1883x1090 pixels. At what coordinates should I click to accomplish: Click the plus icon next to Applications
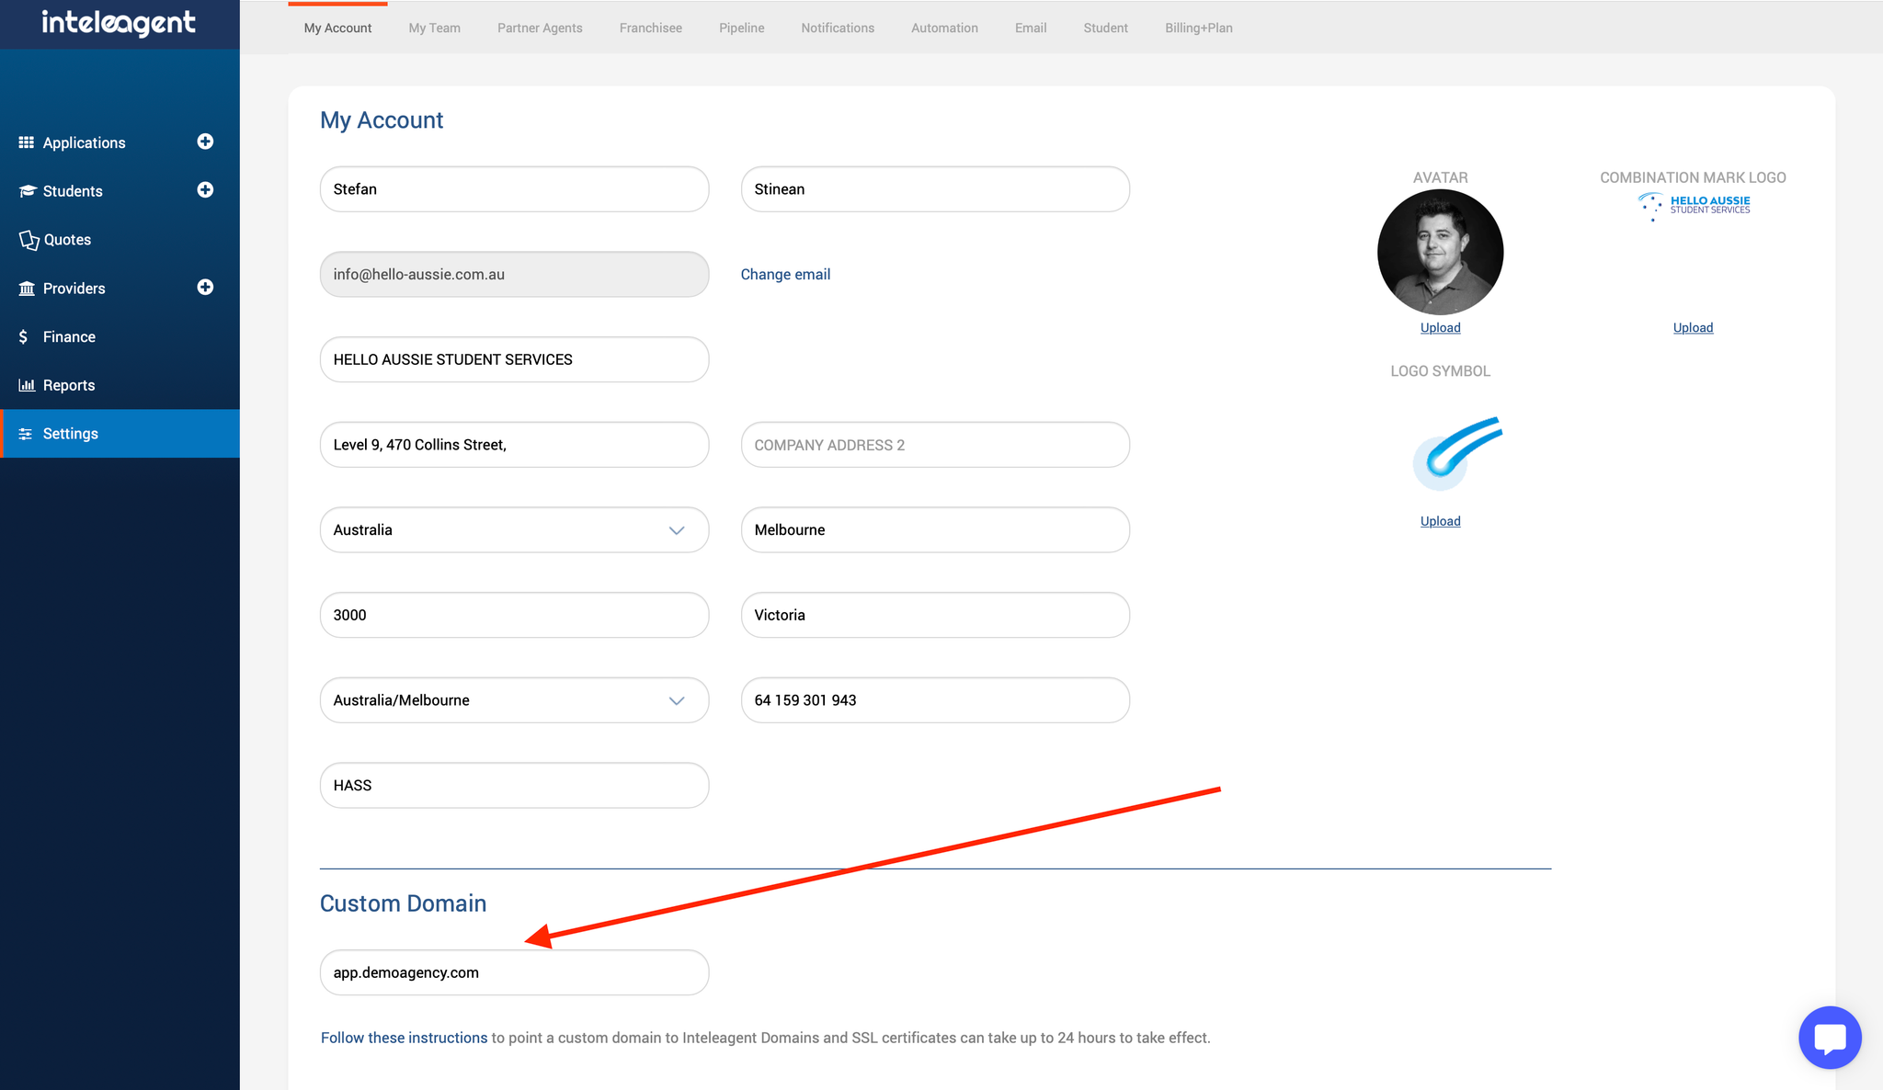pos(205,142)
